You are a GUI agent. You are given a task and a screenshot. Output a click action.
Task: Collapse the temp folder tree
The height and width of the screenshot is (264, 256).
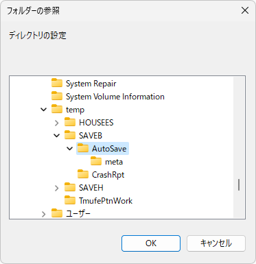pyautogui.click(x=44, y=110)
